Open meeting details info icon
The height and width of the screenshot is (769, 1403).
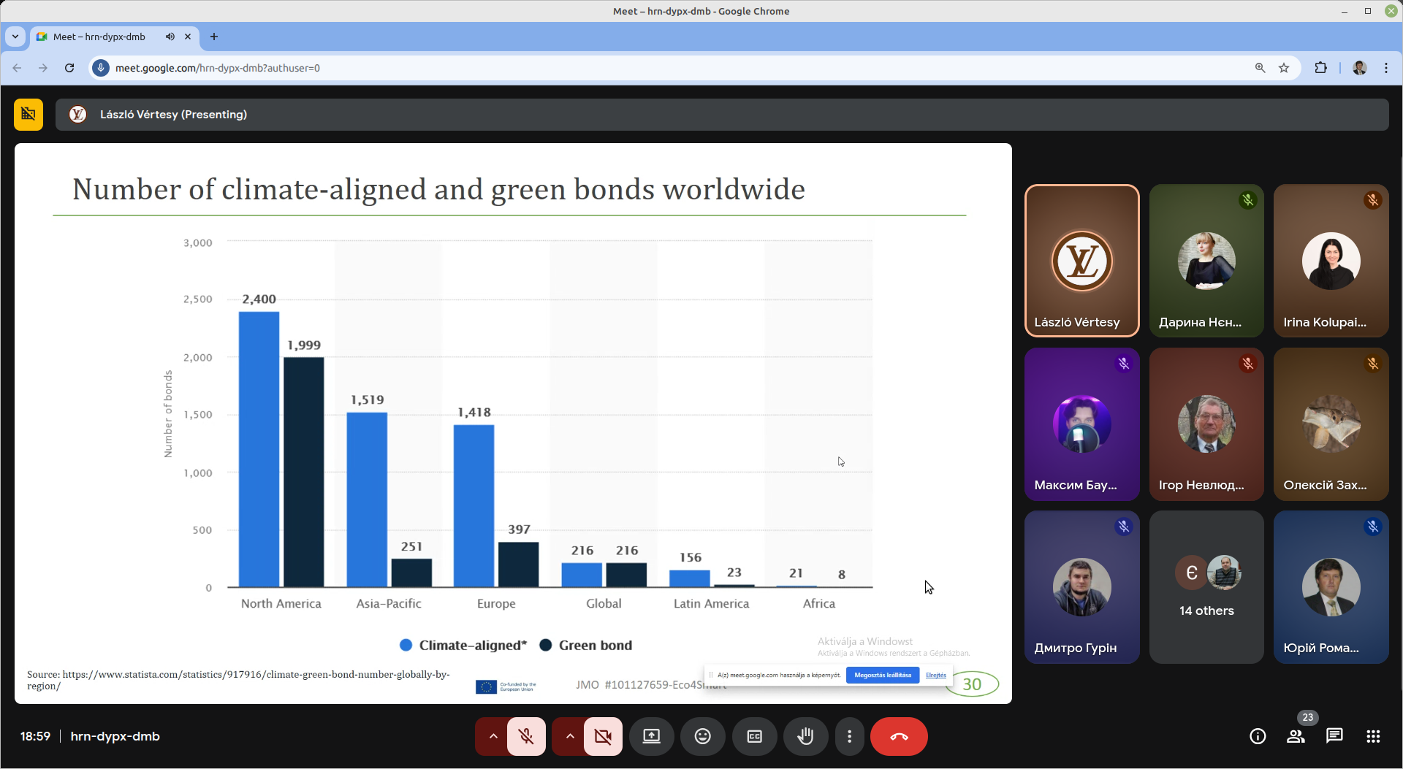tap(1258, 736)
